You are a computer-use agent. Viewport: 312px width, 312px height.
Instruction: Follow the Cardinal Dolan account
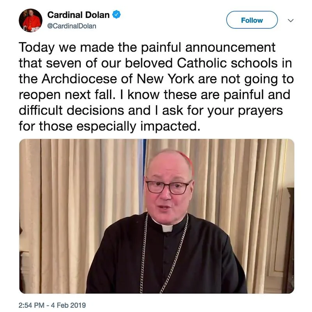point(252,20)
